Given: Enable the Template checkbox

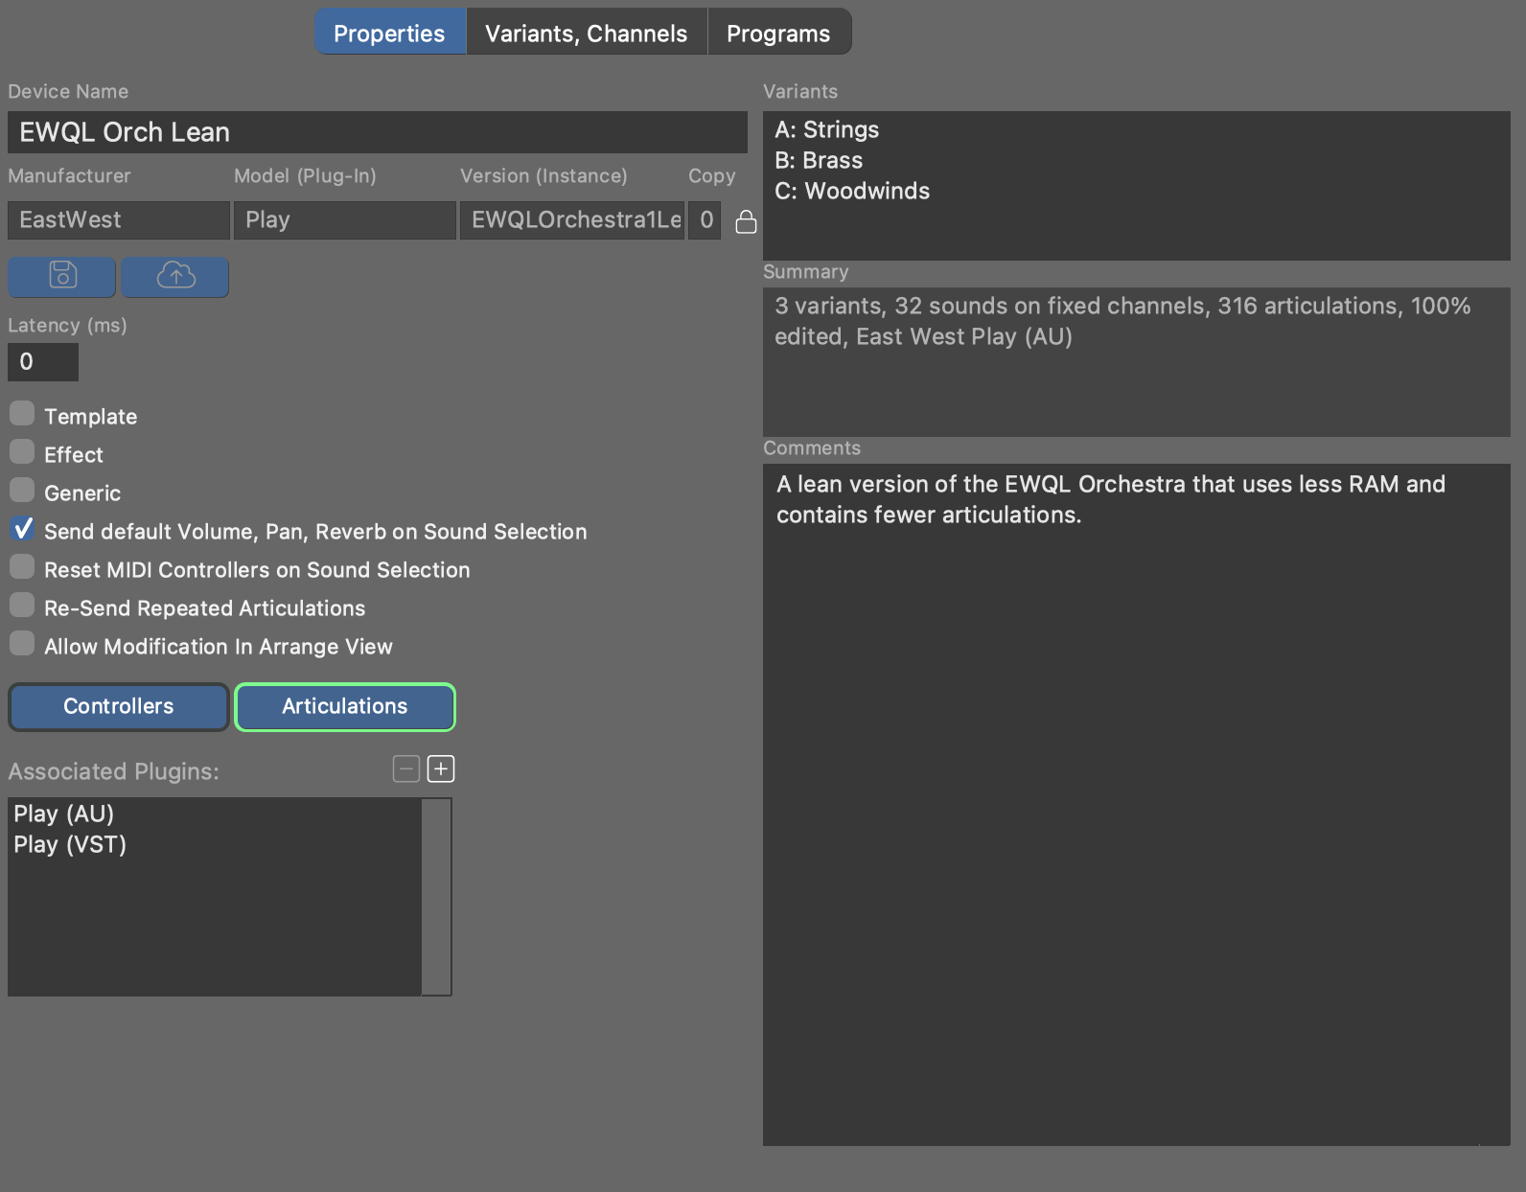Looking at the screenshot, I should click(22, 414).
